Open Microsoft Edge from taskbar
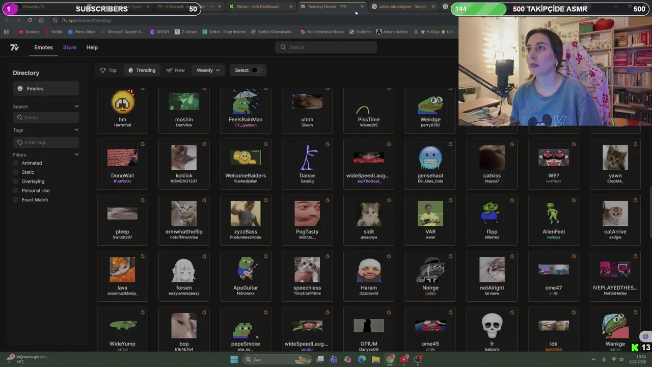Screen dimensions: 652x367 [x=362, y=359]
